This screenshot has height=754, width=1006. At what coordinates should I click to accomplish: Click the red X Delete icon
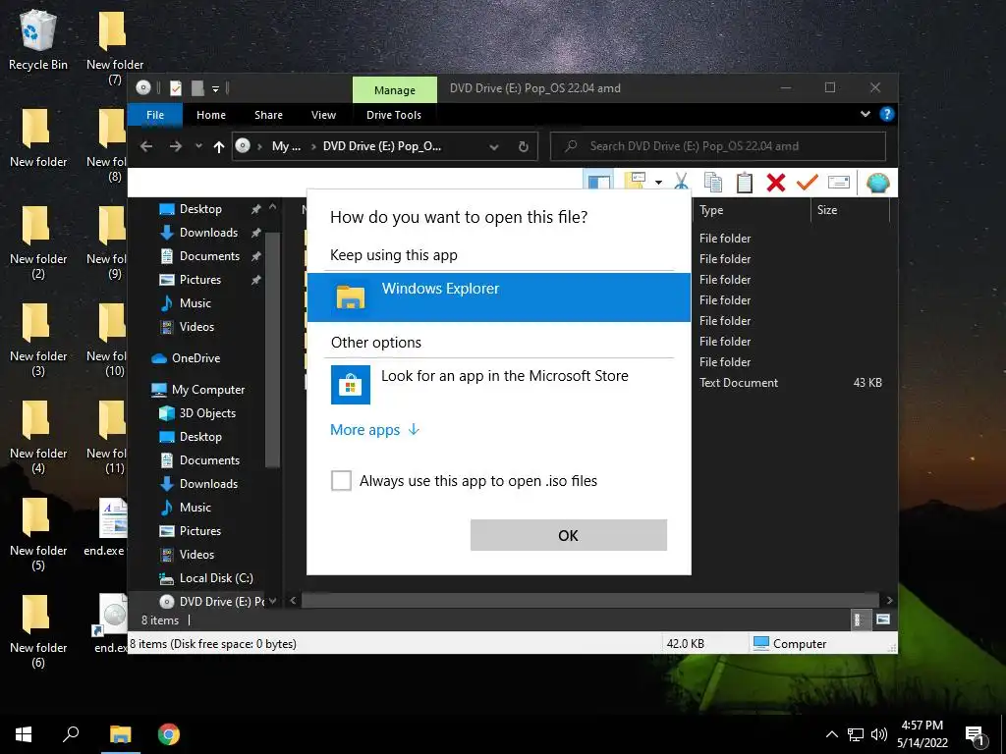(x=776, y=183)
